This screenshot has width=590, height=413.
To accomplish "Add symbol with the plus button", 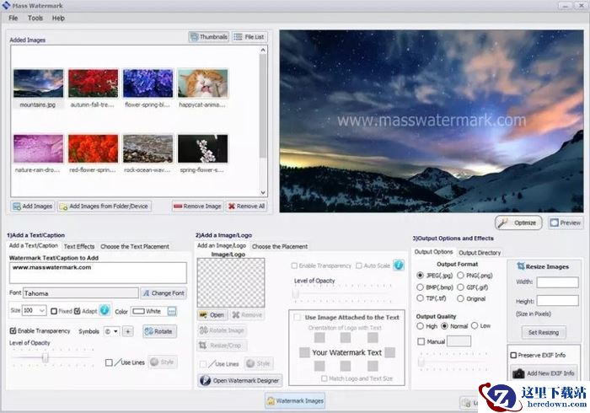I will pyautogui.click(x=128, y=331).
